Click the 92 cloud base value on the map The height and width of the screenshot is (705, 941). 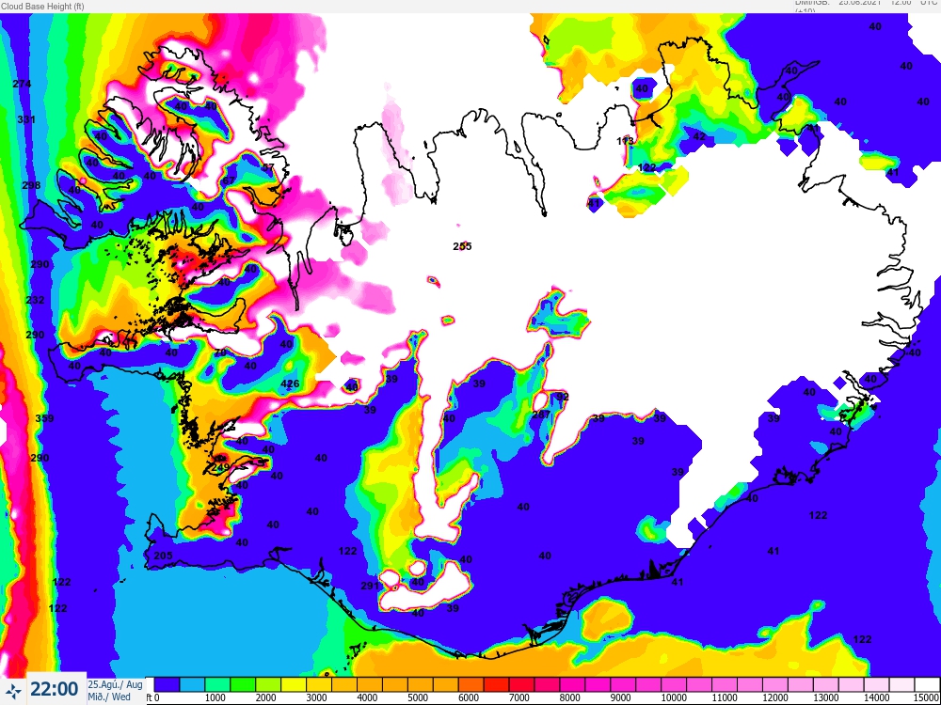(x=563, y=397)
